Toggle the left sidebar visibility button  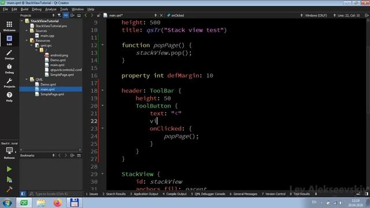23,194
